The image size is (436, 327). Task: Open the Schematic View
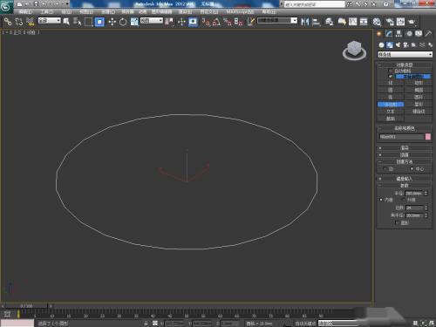click(364, 22)
